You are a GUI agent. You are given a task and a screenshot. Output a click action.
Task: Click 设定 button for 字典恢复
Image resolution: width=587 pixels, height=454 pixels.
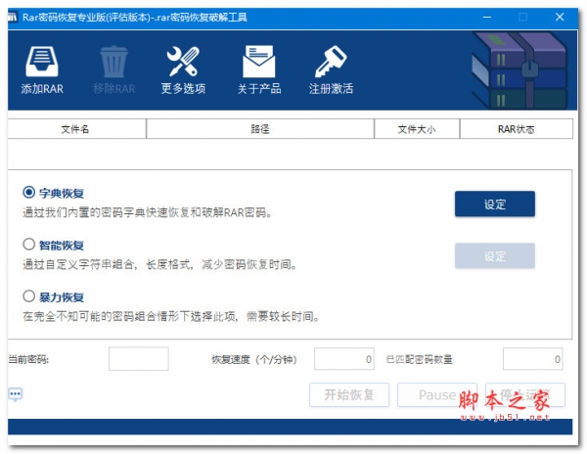tap(494, 204)
